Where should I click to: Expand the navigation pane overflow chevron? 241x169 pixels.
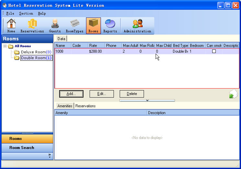click(x=49, y=156)
